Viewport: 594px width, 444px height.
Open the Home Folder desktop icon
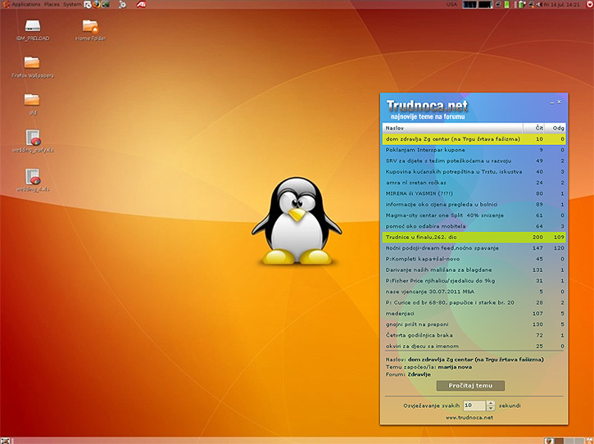90,30
